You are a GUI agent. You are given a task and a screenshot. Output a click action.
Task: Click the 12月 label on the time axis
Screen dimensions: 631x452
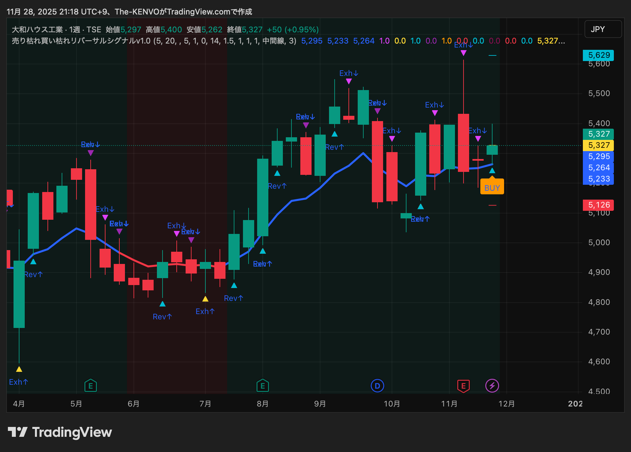(x=506, y=404)
